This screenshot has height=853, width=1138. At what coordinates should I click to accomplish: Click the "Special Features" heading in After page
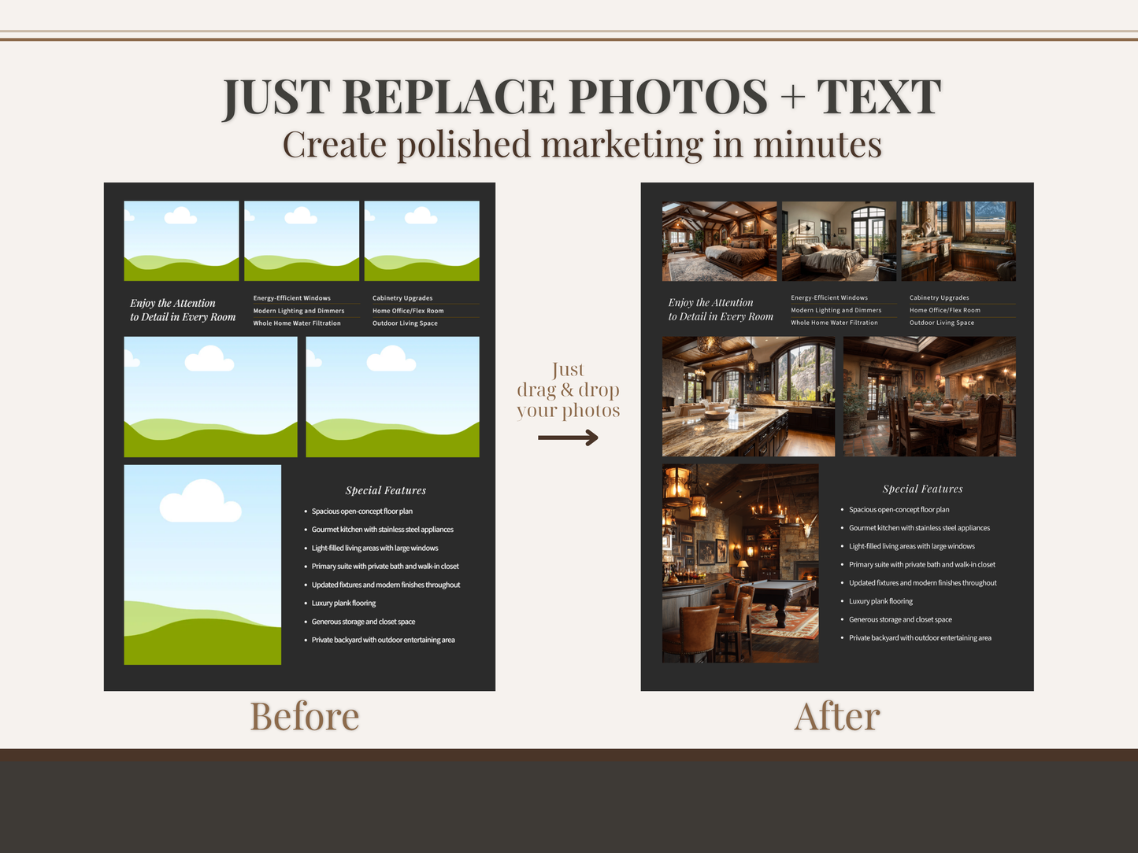point(923,489)
